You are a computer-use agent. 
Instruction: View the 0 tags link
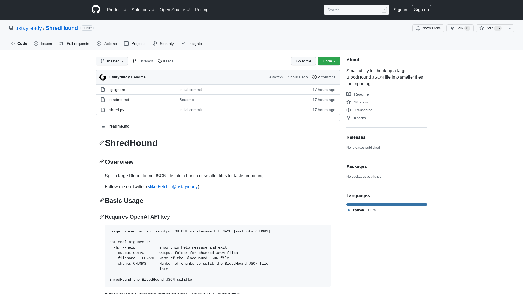(166, 61)
